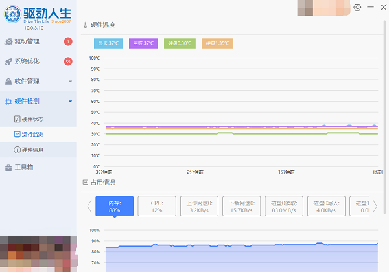Click the 硬件温度 thermometer icon
The height and width of the screenshot is (272, 389).
click(x=85, y=25)
